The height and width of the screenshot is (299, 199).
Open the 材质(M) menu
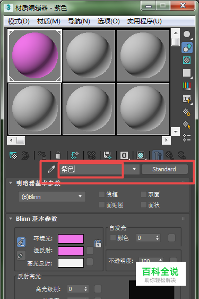(49, 21)
